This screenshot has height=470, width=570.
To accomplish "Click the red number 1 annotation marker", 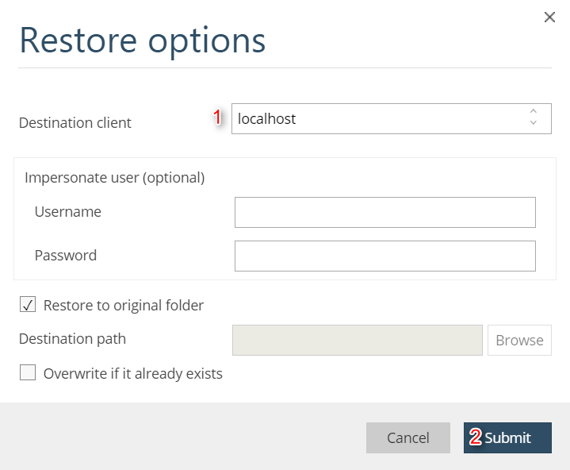I will pyautogui.click(x=216, y=118).
